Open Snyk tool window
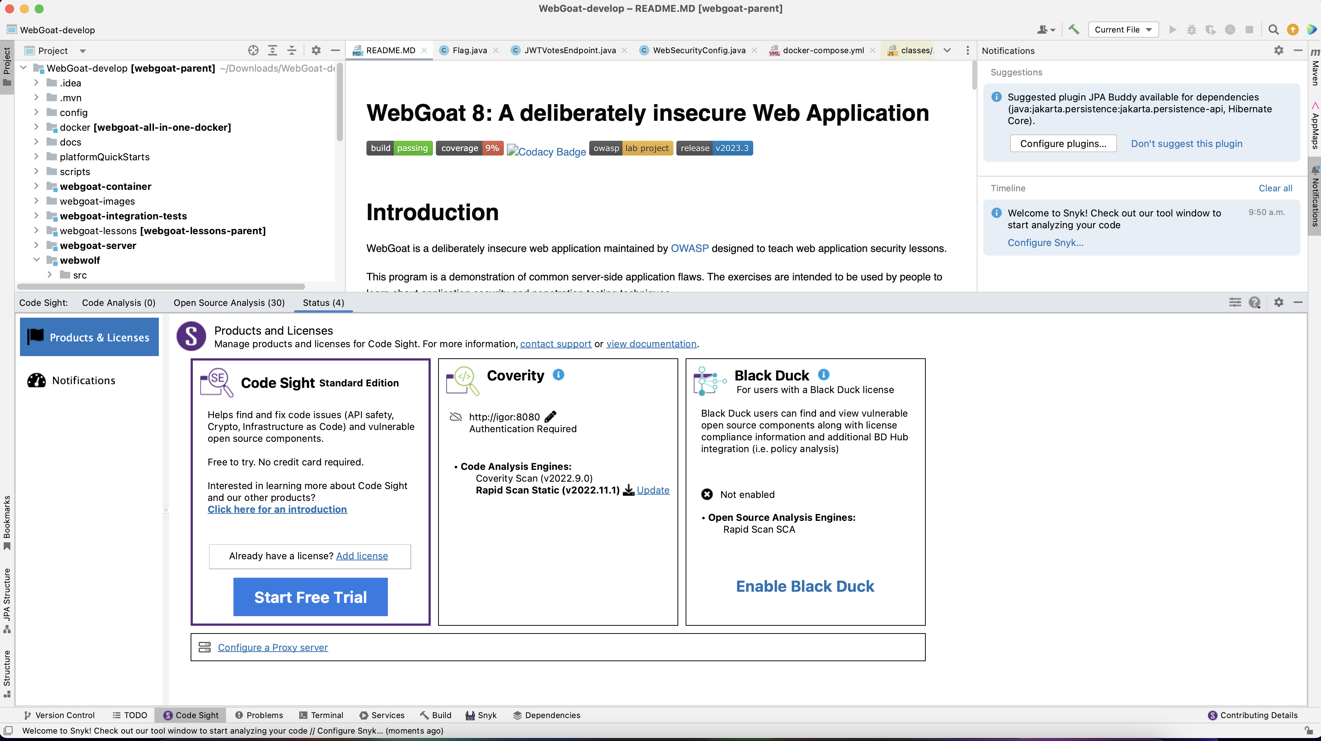This screenshot has height=741, width=1321. (481, 716)
